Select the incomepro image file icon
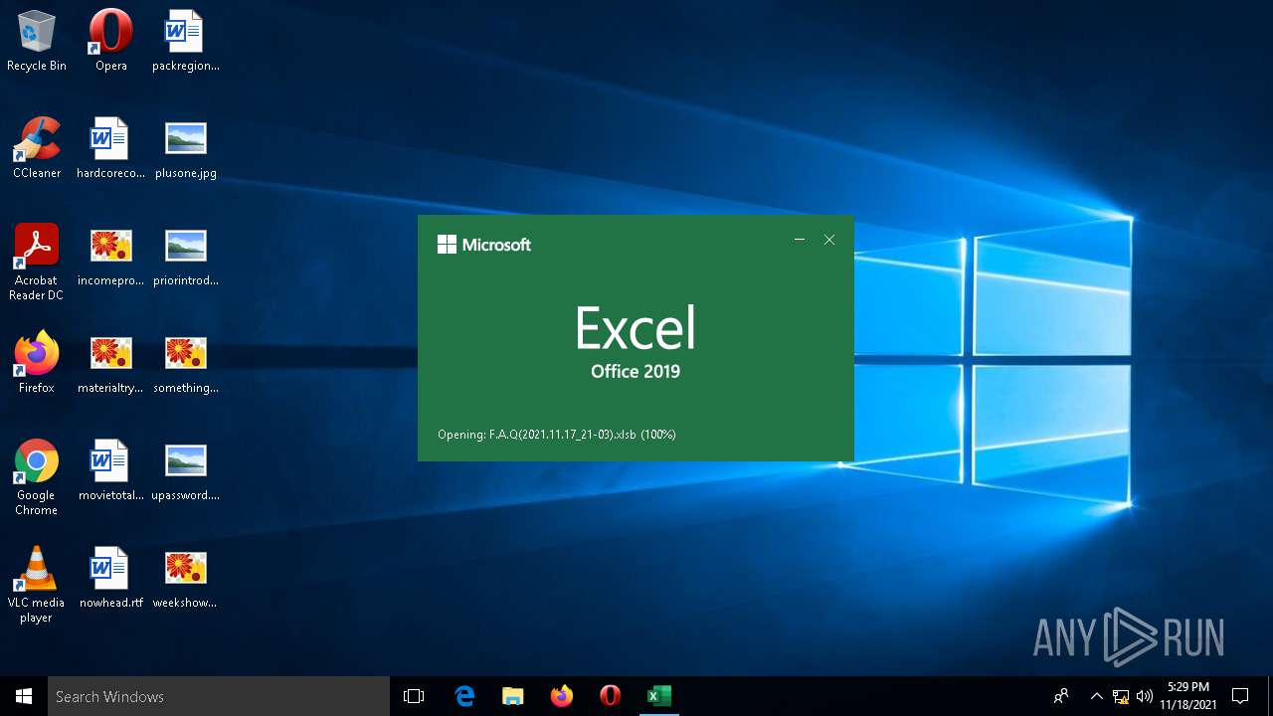This screenshot has height=716, width=1273. 110,255
